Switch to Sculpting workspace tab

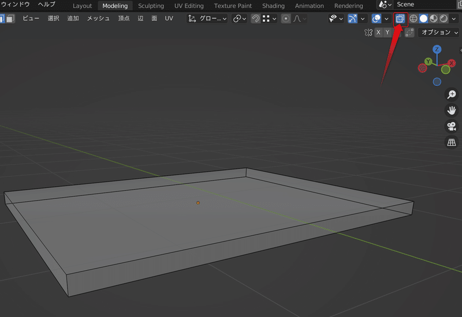[151, 6]
